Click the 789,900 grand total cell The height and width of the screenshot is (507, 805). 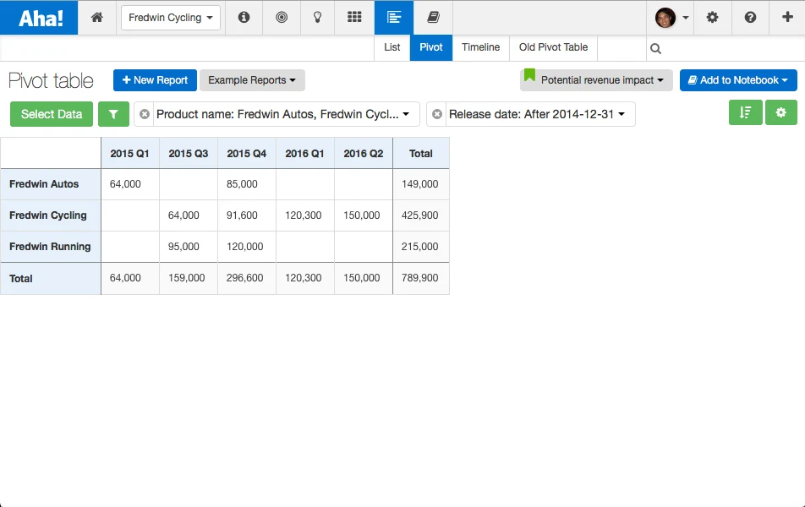pyautogui.click(x=421, y=279)
